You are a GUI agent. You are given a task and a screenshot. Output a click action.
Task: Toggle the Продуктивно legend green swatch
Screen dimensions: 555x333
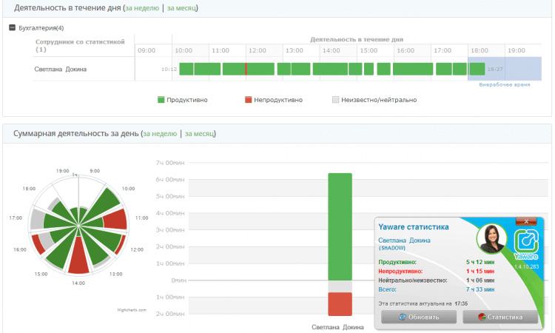[161, 100]
